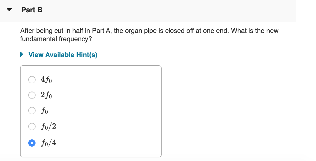Click inside the answer options box
The width and height of the screenshot is (316, 161).
(x=103, y=111)
